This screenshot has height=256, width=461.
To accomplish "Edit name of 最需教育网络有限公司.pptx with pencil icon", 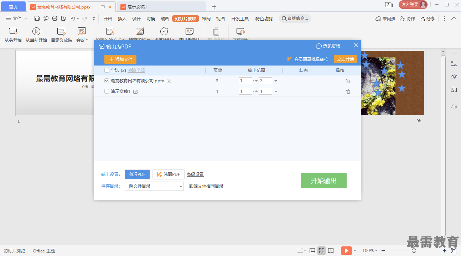I will pos(169,81).
